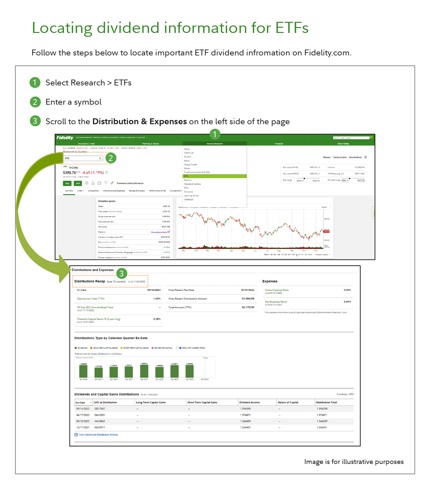Click the Fidelity logo

pos(65,138)
